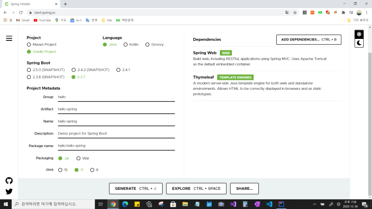Viewport: 372px width, 209px height.
Task: Open Visual Studio Code from the taskbar
Action: click(269, 204)
